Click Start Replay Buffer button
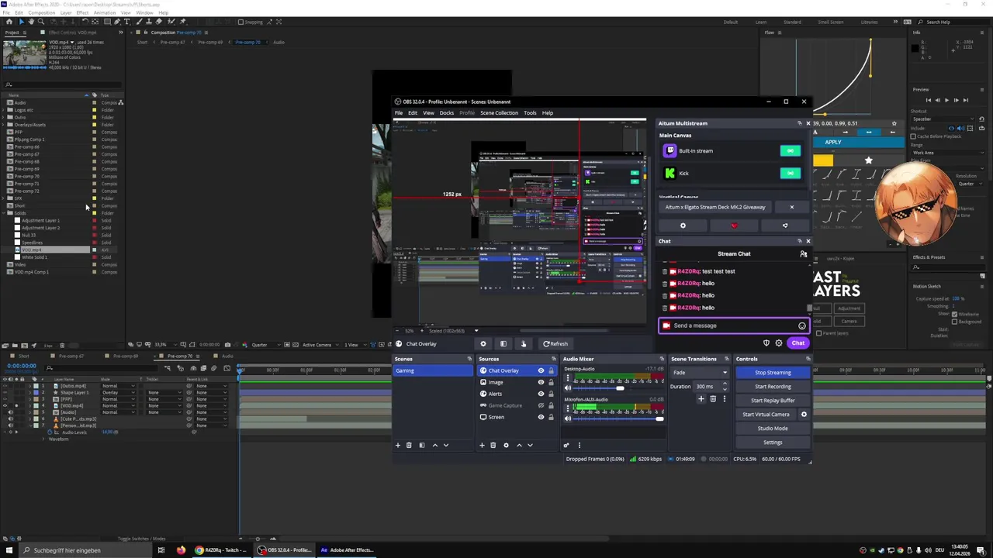Viewport: 993px width, 558px height. [x=773, y=401]
